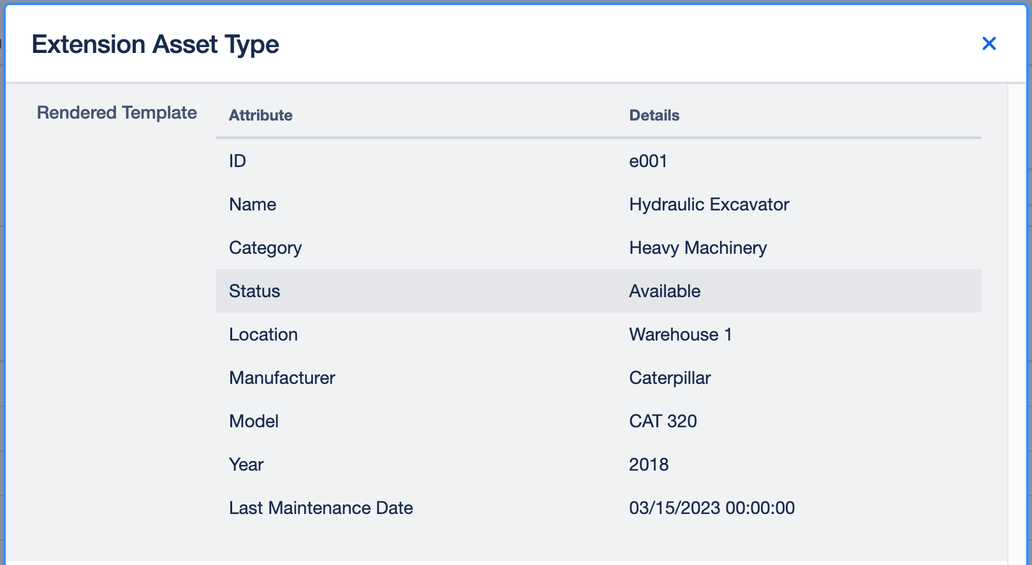Image resolution: width=1032 pixels, height=565 pixels.
Task: Click the Category attribute label
Action: (265, 247)
